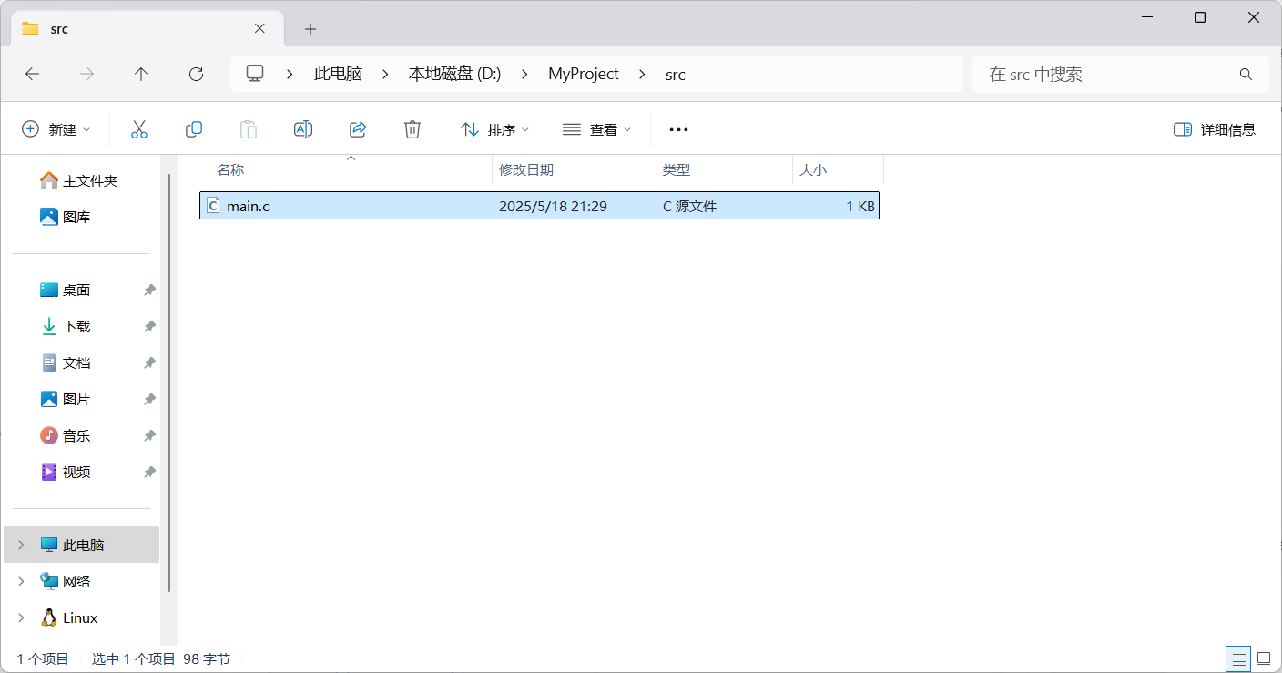Click inside the src search box
This screenshot has height=673, width=1282.
pyautogui.click(x=1120, y=74)
